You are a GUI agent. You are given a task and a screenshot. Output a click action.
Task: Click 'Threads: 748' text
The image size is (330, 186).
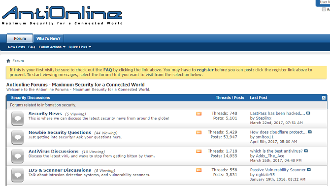point(224,113)
